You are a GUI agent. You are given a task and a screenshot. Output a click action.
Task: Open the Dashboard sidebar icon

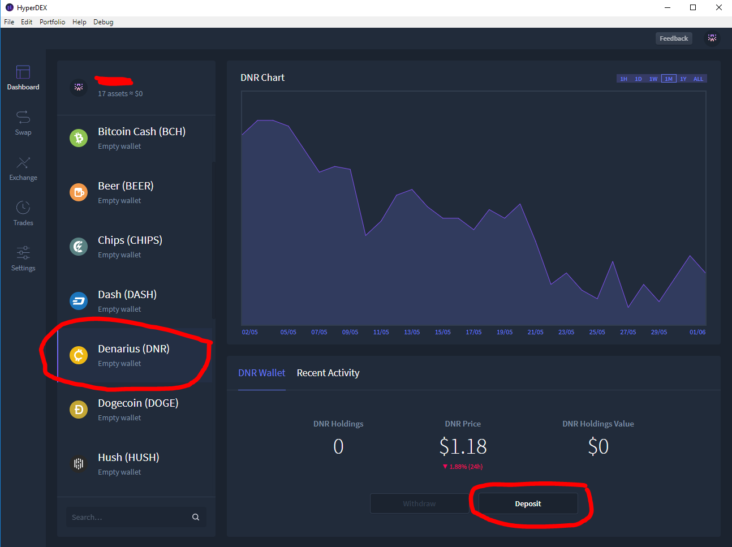[23, 72]
